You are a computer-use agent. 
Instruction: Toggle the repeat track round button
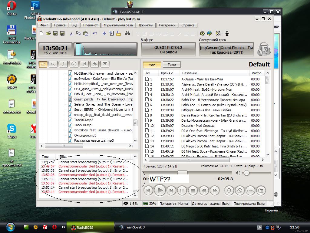229,191
